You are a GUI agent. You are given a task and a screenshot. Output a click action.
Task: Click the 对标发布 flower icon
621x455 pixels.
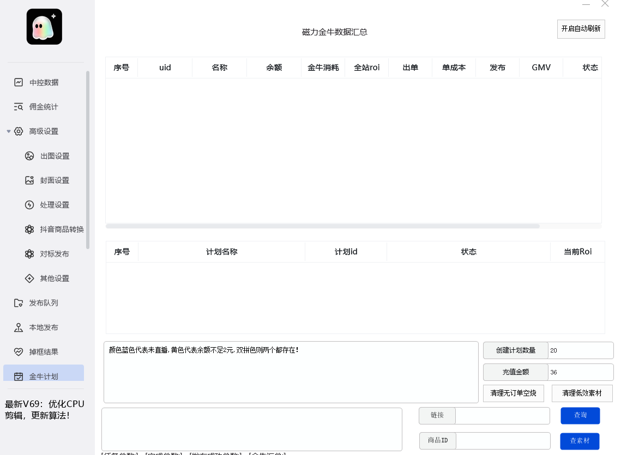pos(29,254)
